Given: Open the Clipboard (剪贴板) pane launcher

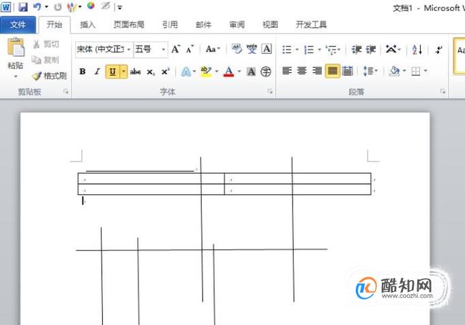Looking at the screenshot, I should [66, 91].
